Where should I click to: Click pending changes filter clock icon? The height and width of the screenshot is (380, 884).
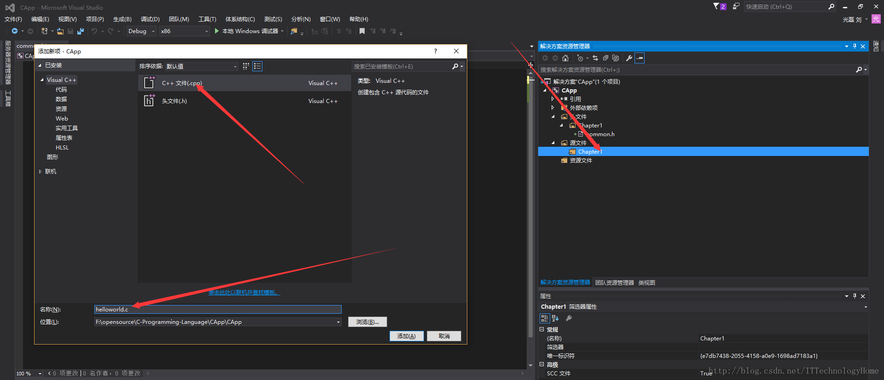pos(580,58)
